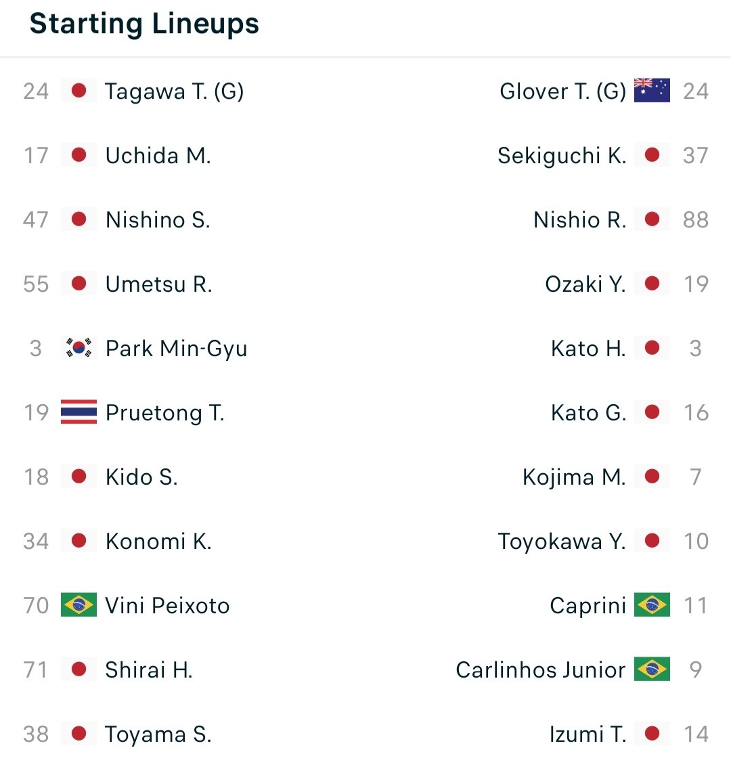Click the Thailand flag beside Pruetong T.
731x769 pixels.
79,412
